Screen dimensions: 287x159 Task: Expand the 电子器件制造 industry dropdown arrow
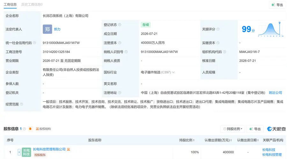coord(173,72)
